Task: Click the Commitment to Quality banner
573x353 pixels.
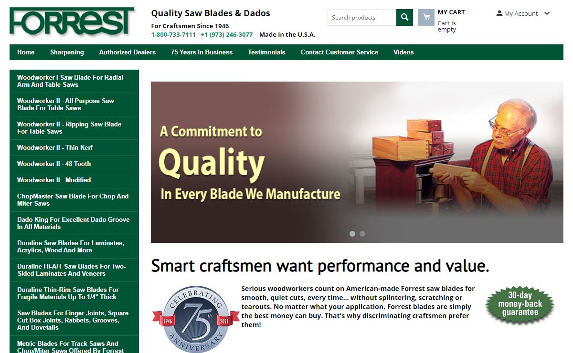Action: tap(357, 162)
